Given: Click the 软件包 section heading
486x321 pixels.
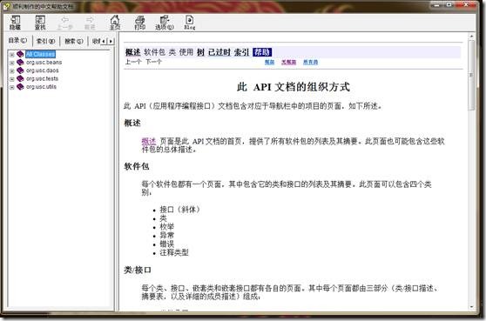Looking at the screenshot, I should 137,166.
